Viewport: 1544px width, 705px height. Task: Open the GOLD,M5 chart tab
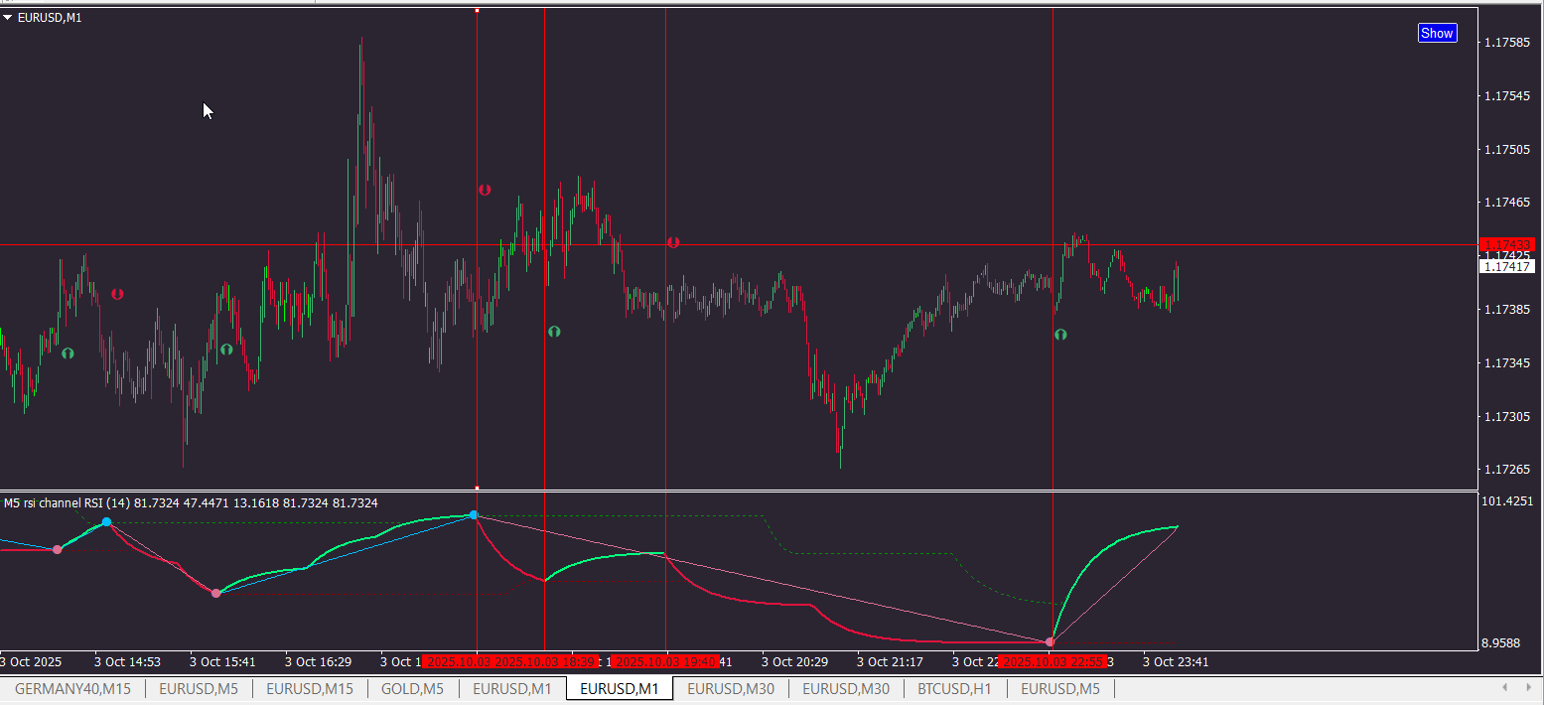tap(412, 688)
